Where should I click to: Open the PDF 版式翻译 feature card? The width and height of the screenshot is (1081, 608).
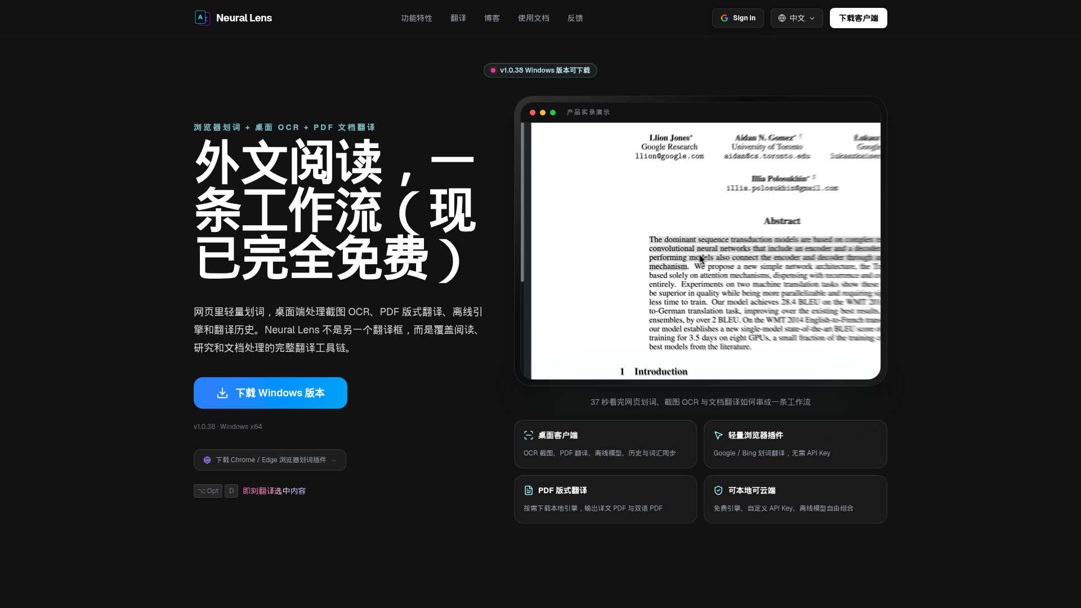605,499
